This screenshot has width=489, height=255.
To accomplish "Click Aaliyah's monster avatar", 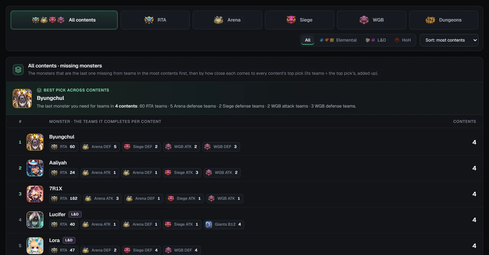I will pos(35,168).
